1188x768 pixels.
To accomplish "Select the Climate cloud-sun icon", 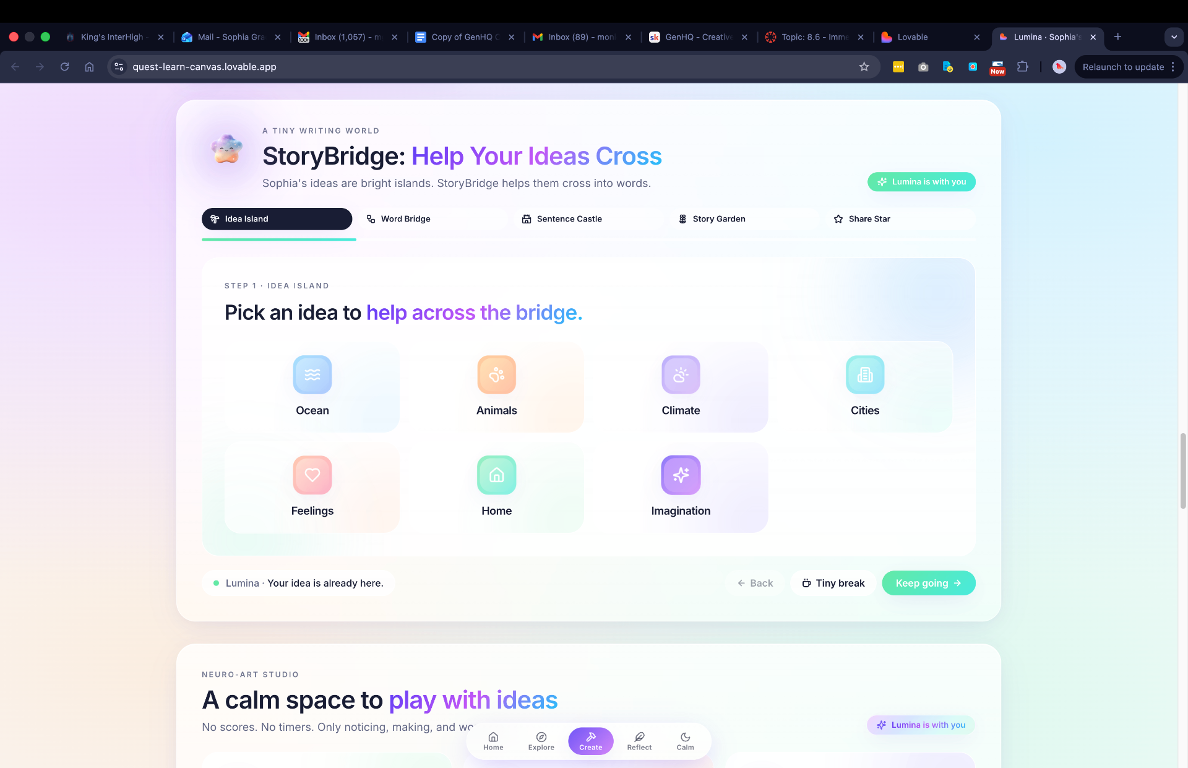I will click(681, 374).
